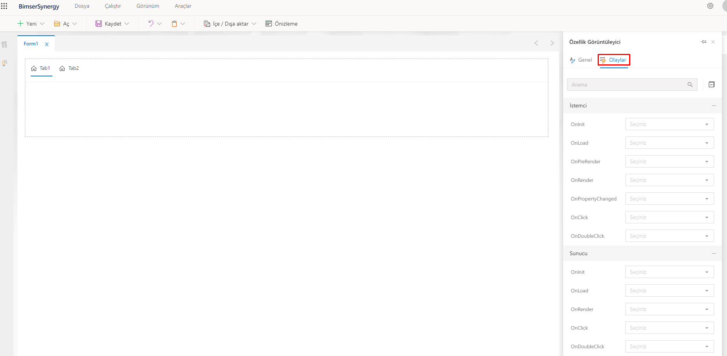
Task: Expand the İçe / Dışa aktar dropdown arrow
Action: tap(254, 24)
